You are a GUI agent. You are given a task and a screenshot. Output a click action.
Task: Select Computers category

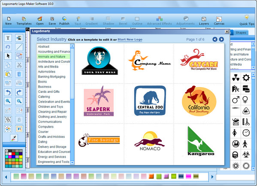point(46,127)
